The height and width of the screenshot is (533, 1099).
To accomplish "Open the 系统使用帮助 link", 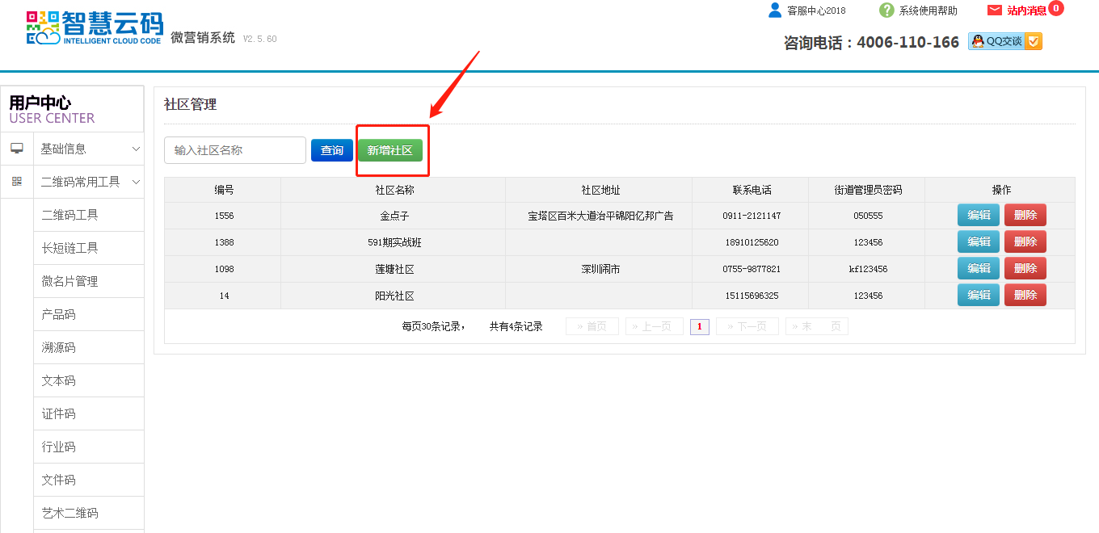I will [928, 10].
